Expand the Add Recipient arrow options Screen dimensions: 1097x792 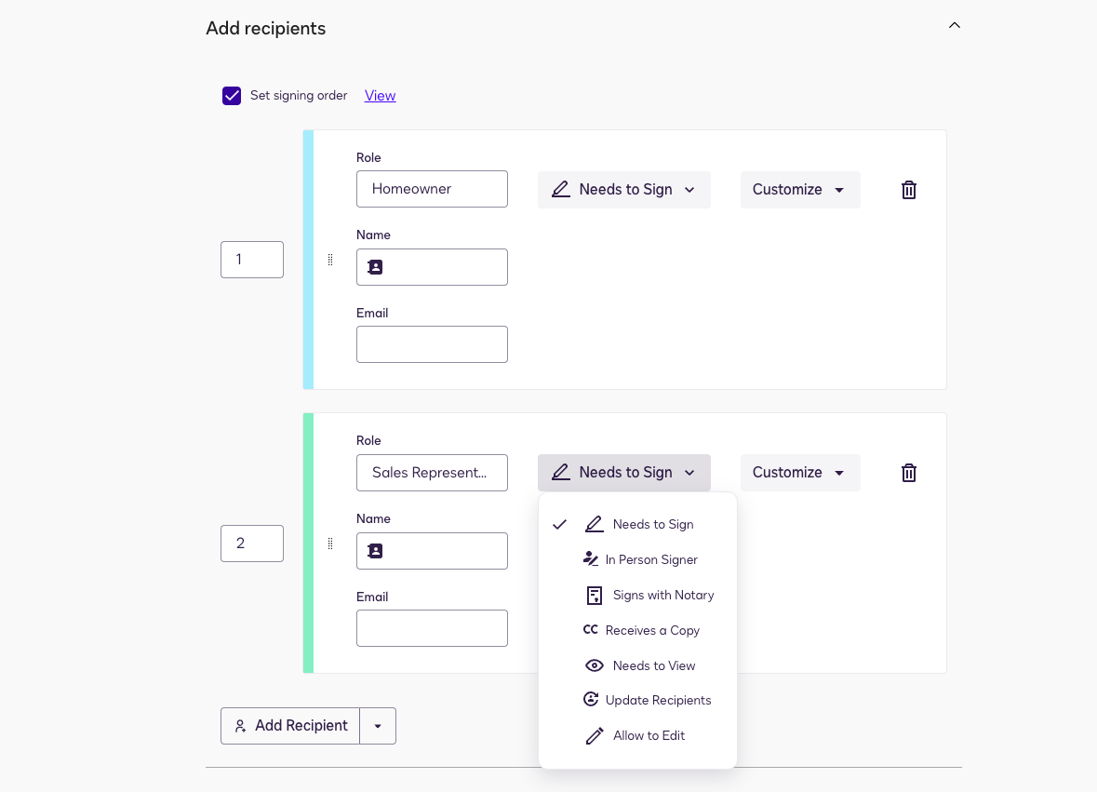click(x=378, y=726)
